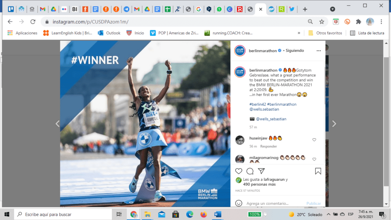This screenshot has height=220, width=391.
Task: Share post via paper plane icon
Action: tap(261, 171)
